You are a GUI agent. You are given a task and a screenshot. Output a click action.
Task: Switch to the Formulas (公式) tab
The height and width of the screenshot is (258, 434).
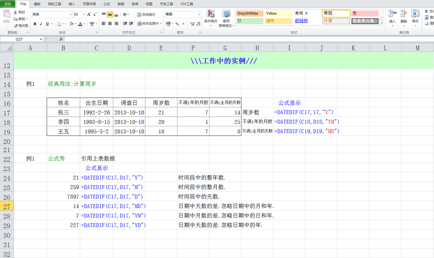pos(106,4)
